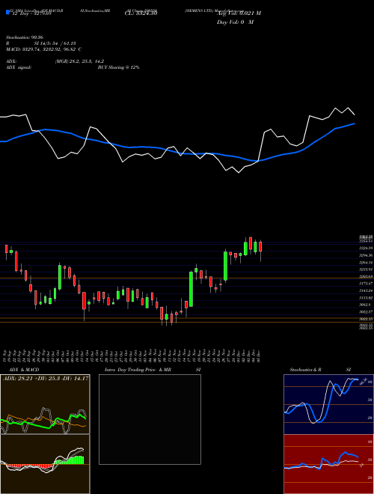This screenshot has width=374, height=494.
Task: Select the CL: 3324.30 closing price text
Action: (x=141, y=13)
